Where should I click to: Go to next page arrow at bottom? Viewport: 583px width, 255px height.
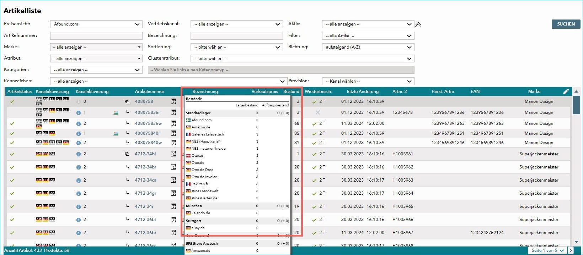tap(571, 250)
